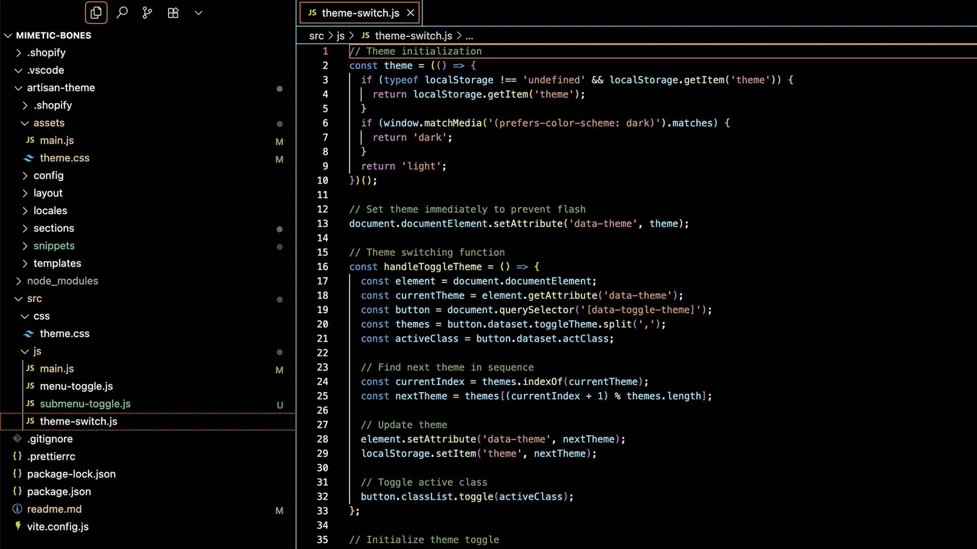Screen dimensions: 977x549
Task: Click "return 'light';" on line 9
Action: coord(404,166)
